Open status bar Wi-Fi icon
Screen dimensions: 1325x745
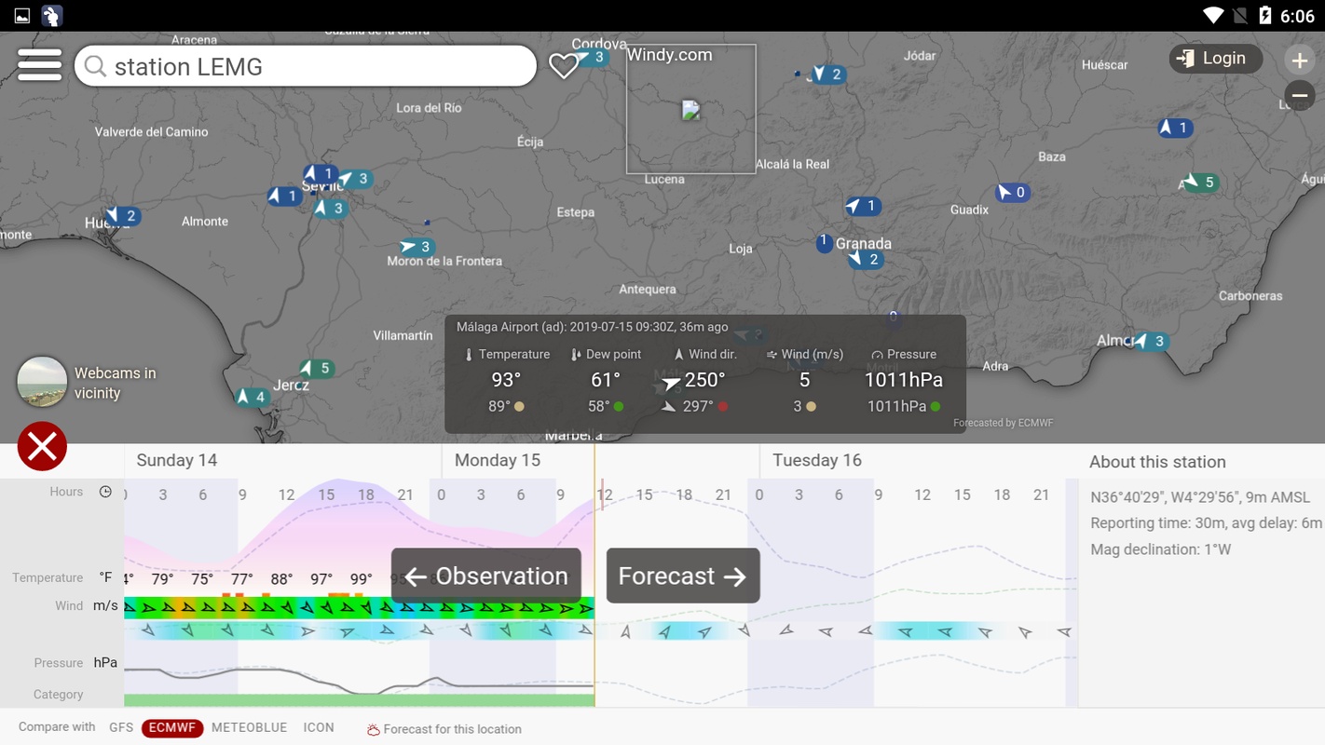1212,16
